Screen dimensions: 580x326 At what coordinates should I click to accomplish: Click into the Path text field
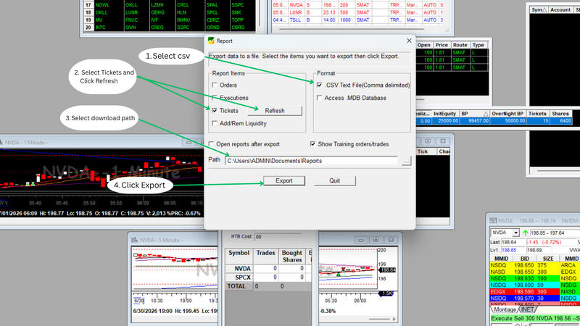(312, 161)
